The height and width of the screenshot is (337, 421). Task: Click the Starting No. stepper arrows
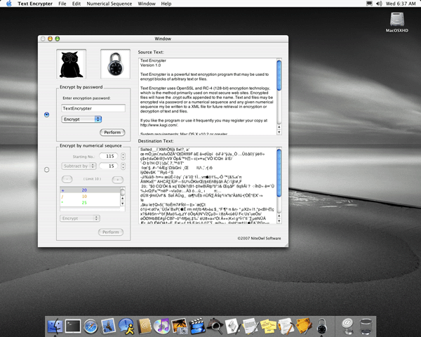pyautogui.click(x=123, y=156)
